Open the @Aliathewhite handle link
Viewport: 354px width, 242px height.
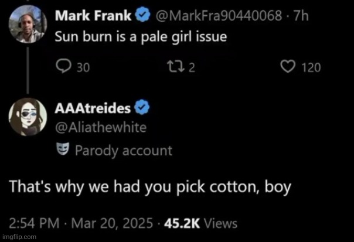click(100, 126)
